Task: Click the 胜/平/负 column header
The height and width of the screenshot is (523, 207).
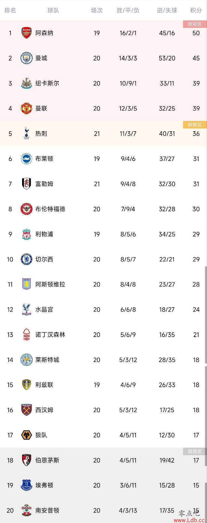Action: (128, 10)
